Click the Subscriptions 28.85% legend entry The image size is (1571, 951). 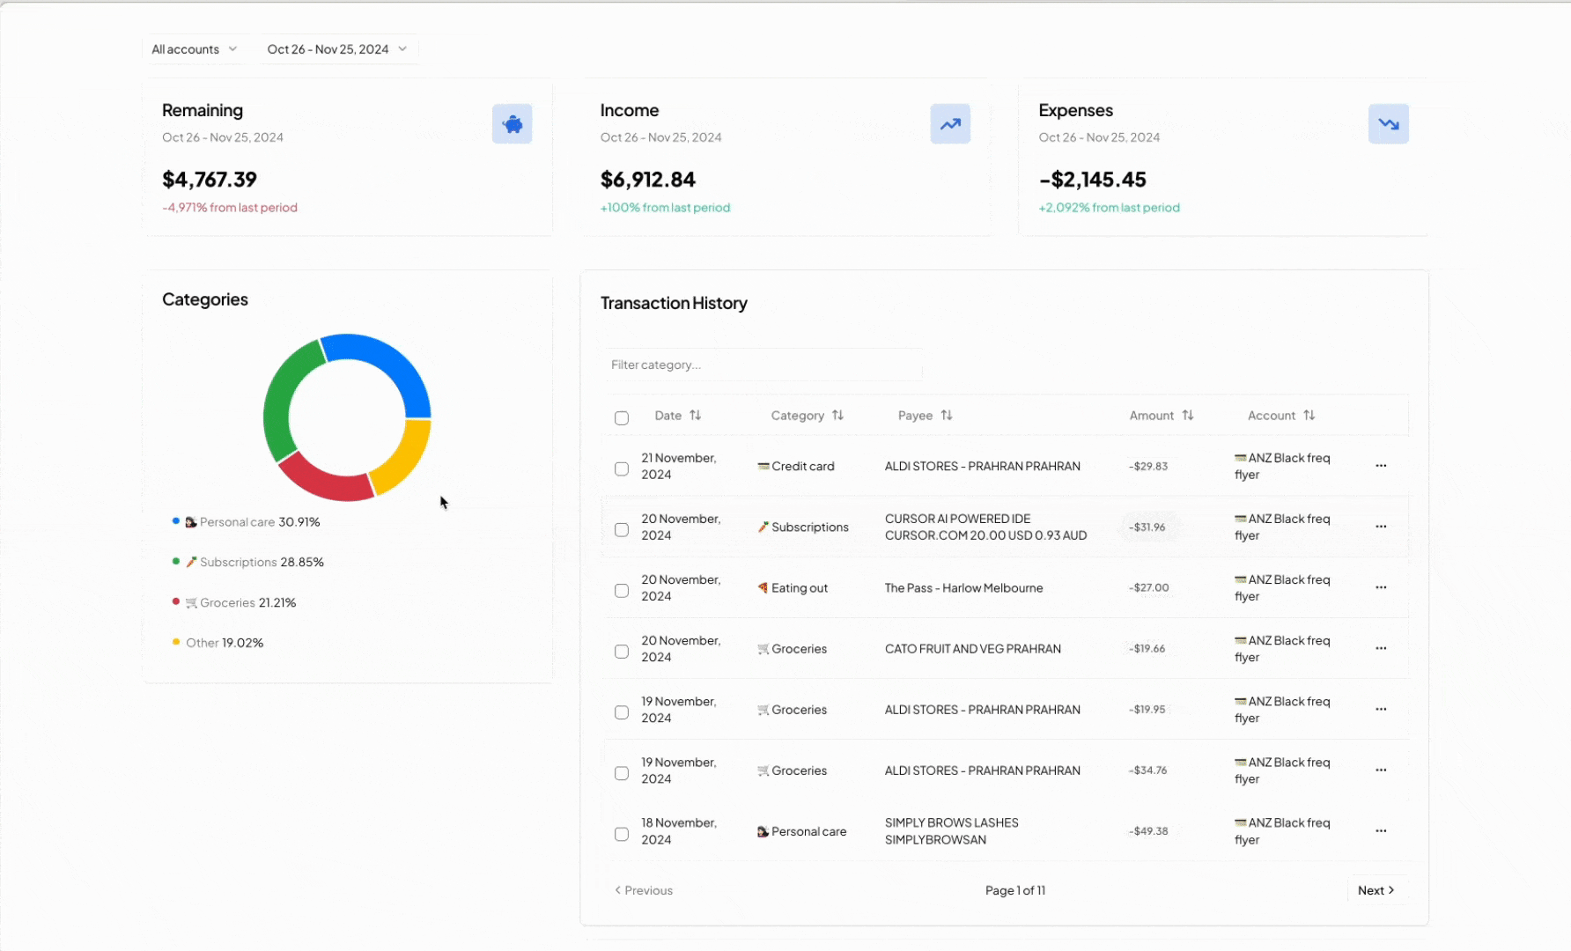tap(248, 562)
